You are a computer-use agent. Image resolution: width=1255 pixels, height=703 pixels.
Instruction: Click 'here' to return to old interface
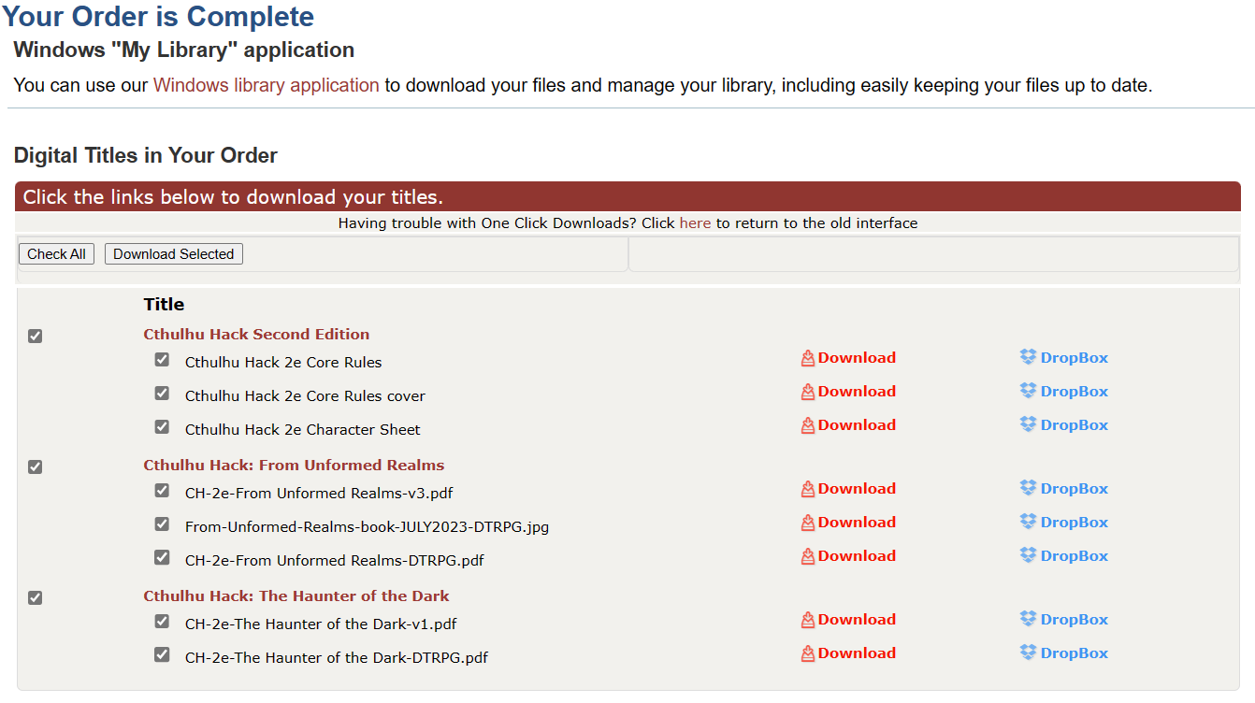coord(695,223)
